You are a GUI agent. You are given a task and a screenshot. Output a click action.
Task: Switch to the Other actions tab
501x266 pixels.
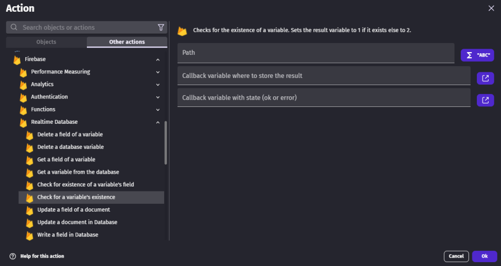coord(127,42)
